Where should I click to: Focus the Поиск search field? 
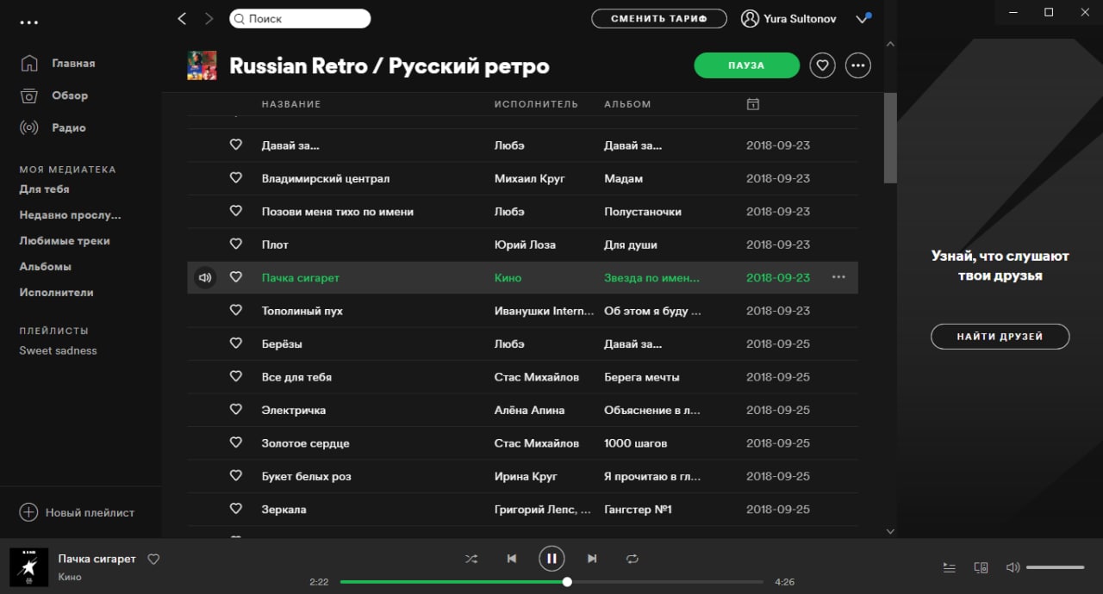click(300, 18)
